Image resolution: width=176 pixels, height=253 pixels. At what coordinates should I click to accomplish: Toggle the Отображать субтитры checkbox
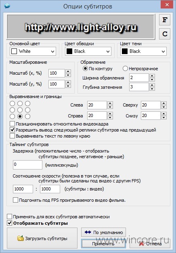pos(10,223)
